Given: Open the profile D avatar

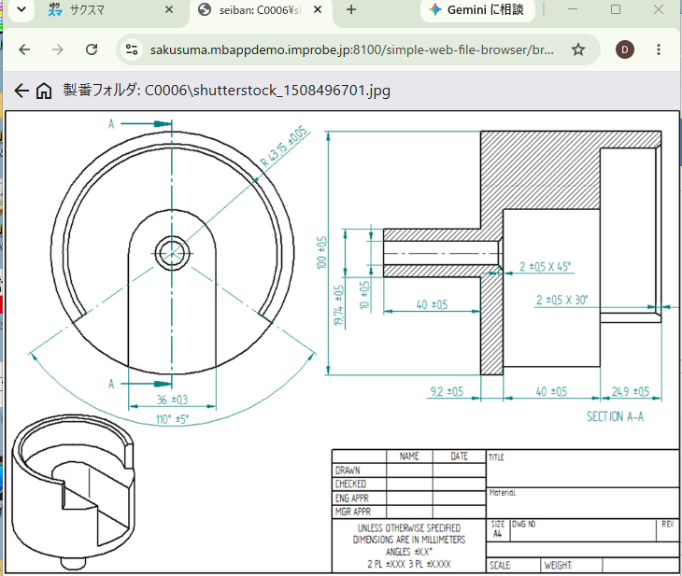Looking at the screenshot, I should (625, 49).
